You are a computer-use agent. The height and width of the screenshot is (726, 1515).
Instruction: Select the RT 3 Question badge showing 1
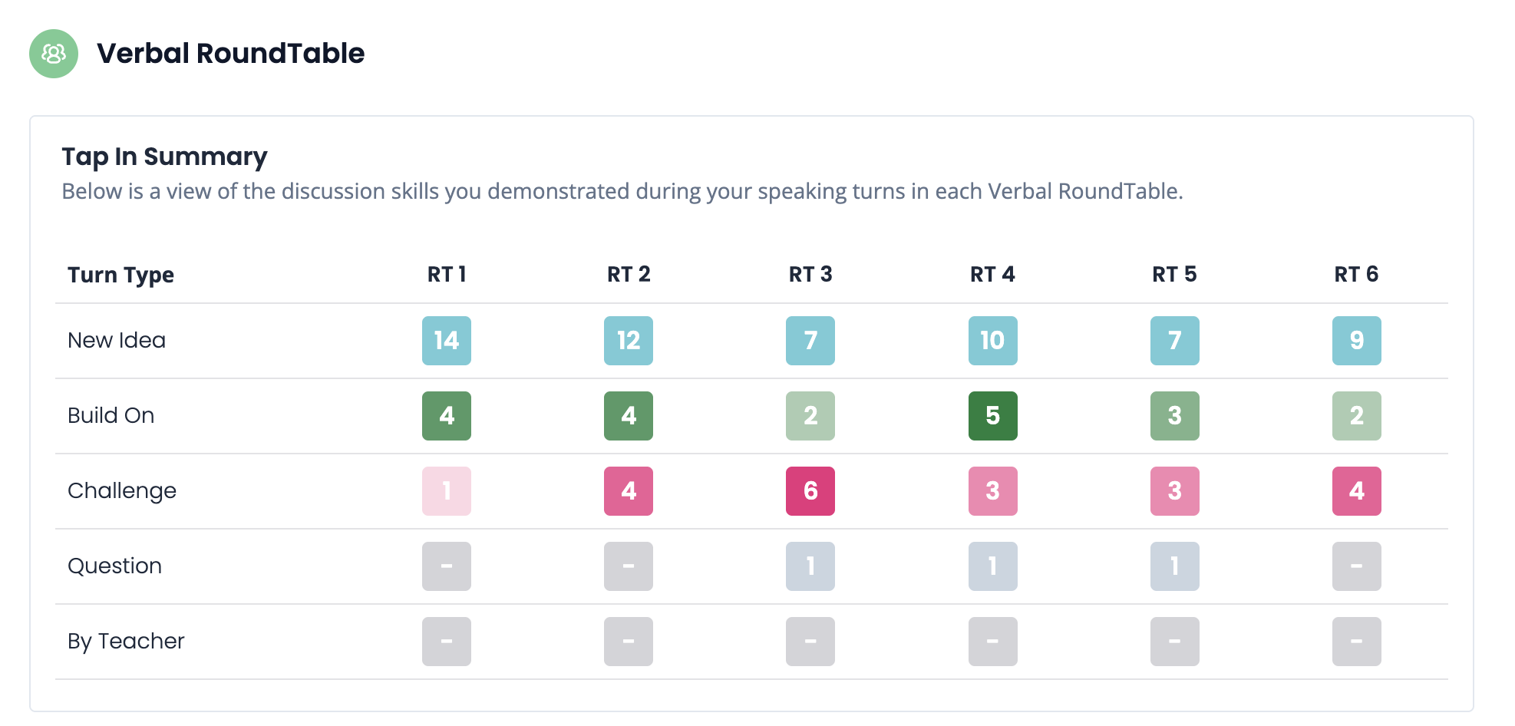810,566
